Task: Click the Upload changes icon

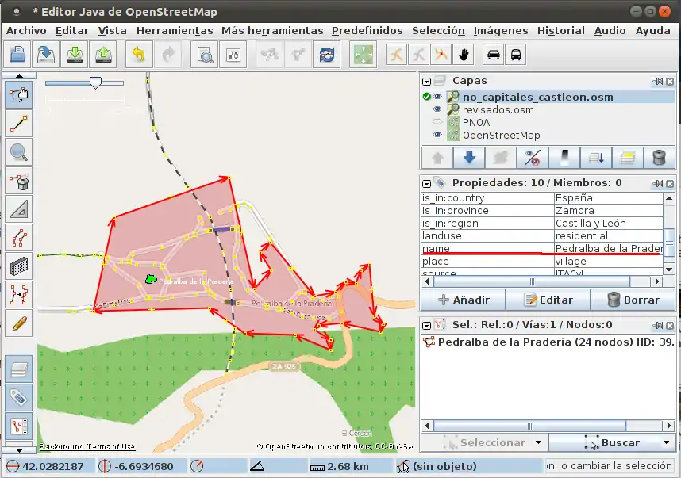Action: click(103, 55)
